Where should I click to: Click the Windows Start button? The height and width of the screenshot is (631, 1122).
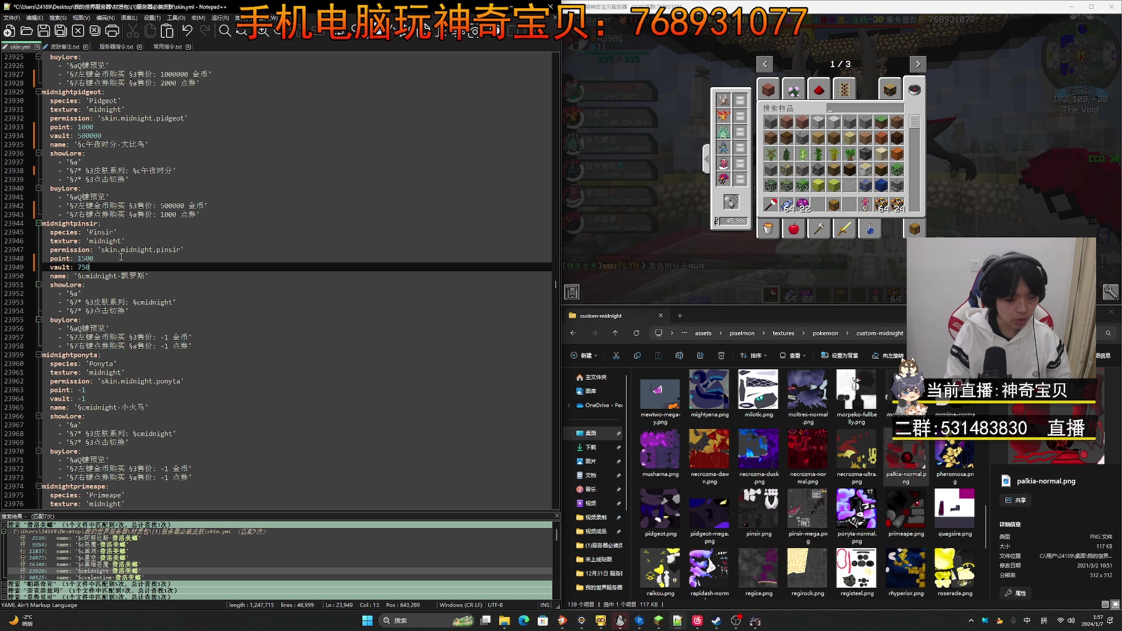click(x=368, y=620)
